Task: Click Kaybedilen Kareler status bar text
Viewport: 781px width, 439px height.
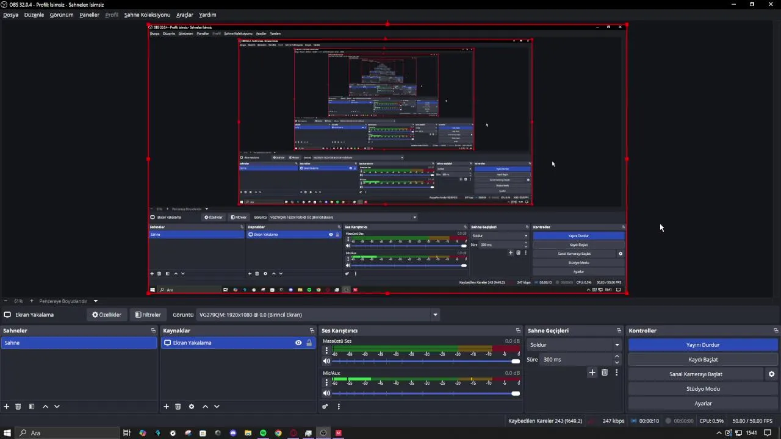Action: click(545, 421)
